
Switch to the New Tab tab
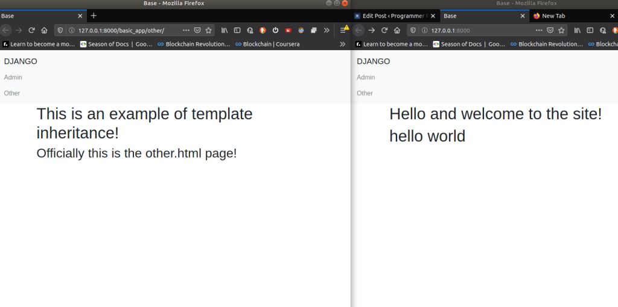553,16
